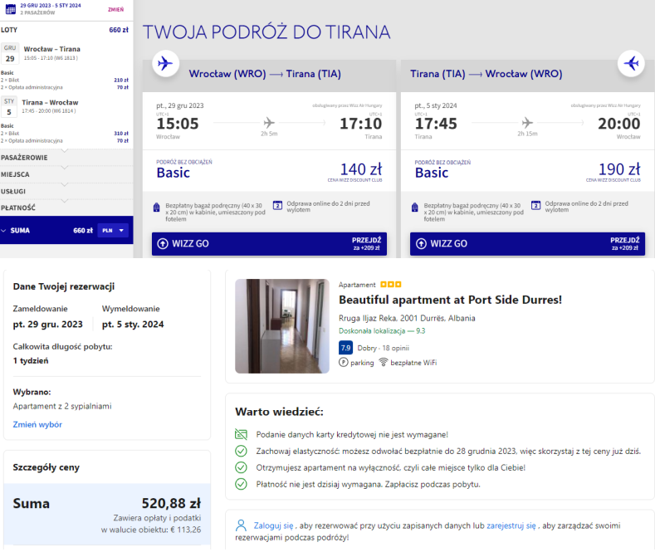Click the crossed-out credit card icon

(x=241, y=434)
